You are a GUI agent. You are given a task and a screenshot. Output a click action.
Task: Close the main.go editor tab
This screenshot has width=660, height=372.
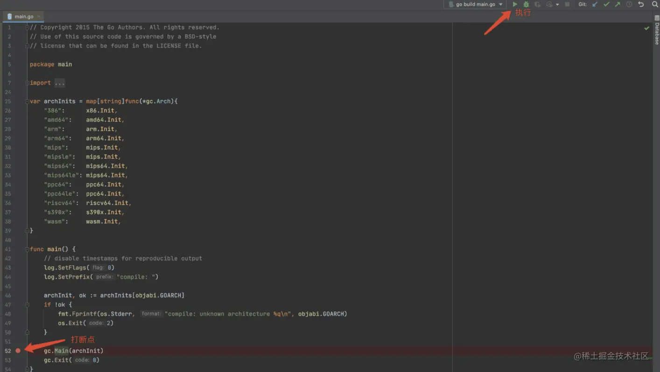(x=39, y=16)
